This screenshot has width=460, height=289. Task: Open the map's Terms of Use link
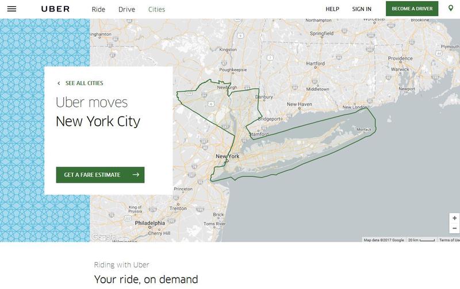point(448,240)
